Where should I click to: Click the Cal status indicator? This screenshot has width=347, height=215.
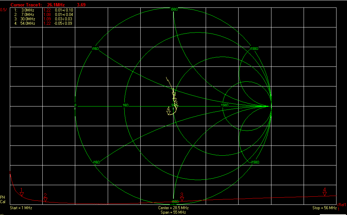(x=3, y=202)
